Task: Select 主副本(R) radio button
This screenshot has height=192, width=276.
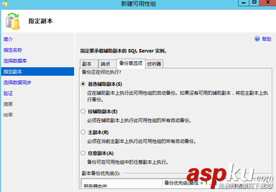Action: (83, 132)
